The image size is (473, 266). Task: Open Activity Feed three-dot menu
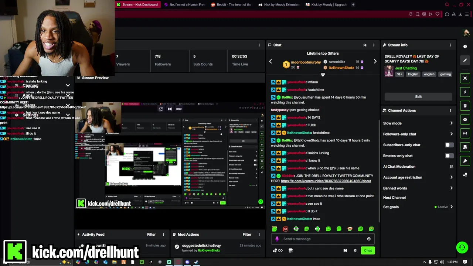pyautogui.click(x=164, y=234)
